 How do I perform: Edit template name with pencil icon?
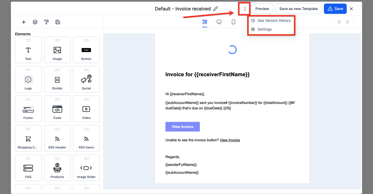click(x=216, y=9)
